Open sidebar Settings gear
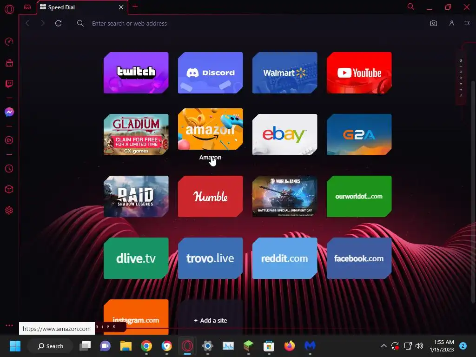476x357 pixels. 9,211
